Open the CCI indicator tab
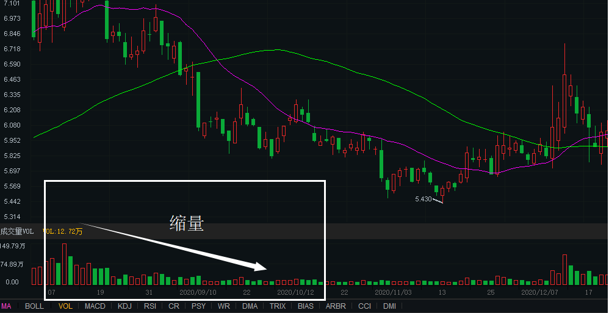Screen dimensions: 609x313 (365, 306)
